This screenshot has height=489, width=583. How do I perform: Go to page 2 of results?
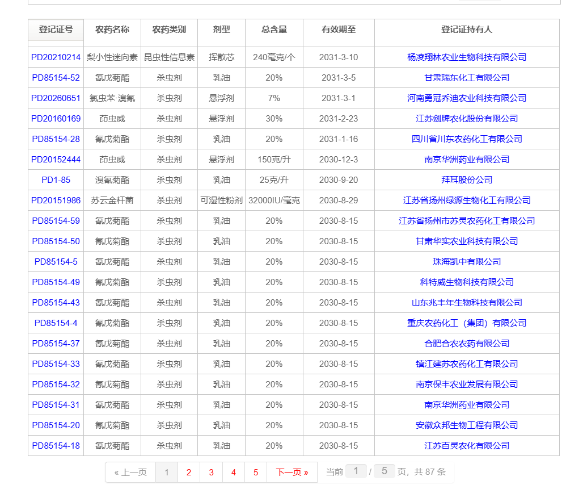click(188, 472)
